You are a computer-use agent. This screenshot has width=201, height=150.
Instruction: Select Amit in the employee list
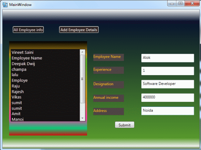[45, 114]
